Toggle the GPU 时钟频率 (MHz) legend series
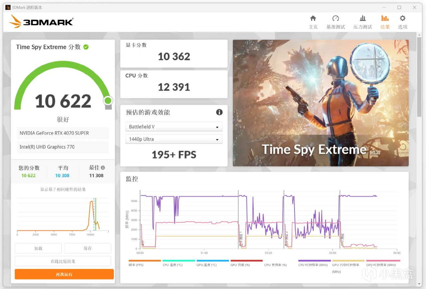426x289 pixels. [383, 263]
